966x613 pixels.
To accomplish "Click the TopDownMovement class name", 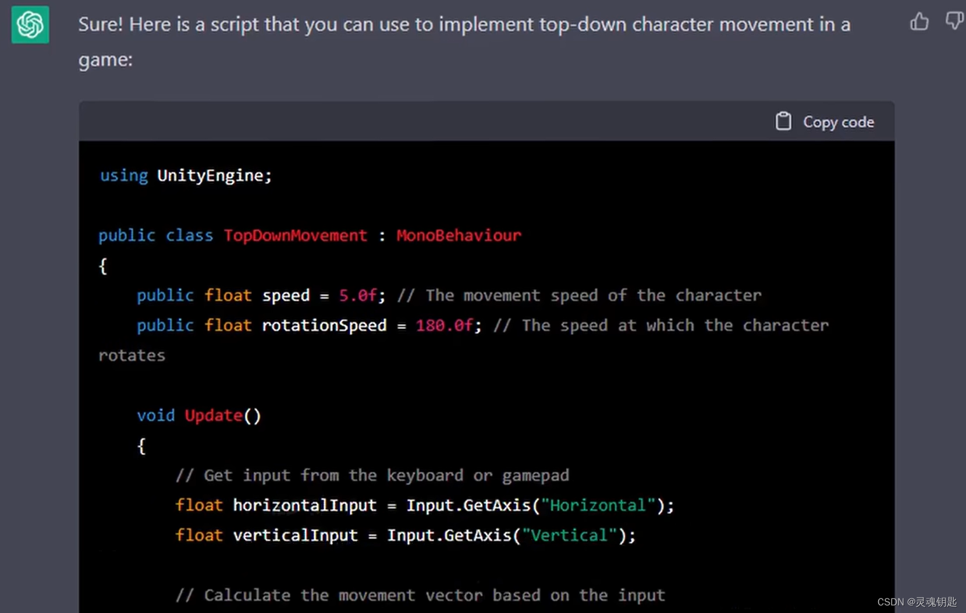I will (x=296, y=235).
